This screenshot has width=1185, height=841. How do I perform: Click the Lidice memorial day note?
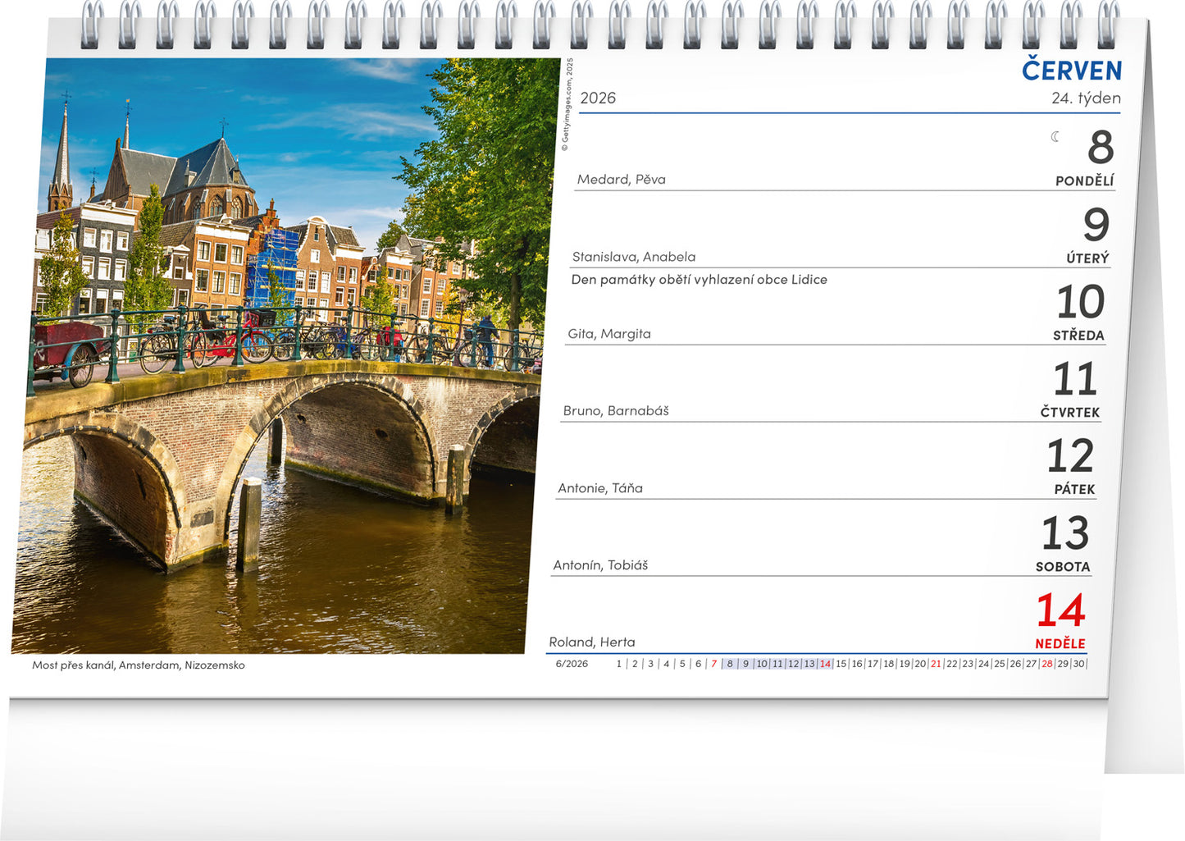[x=699, y=280]
